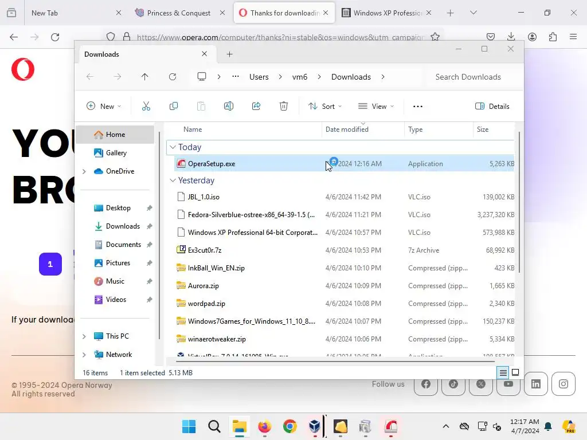Click Firefox back arrow button

(14, 37)
